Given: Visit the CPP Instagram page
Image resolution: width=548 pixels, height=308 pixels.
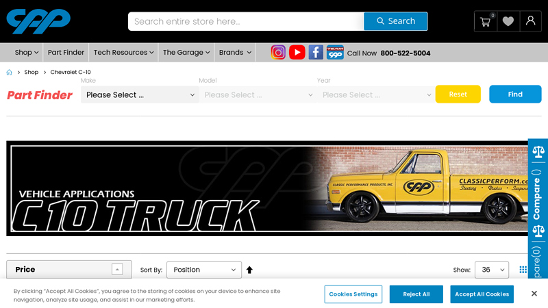Looking at the screenshot, I should [x=278, y=53].
